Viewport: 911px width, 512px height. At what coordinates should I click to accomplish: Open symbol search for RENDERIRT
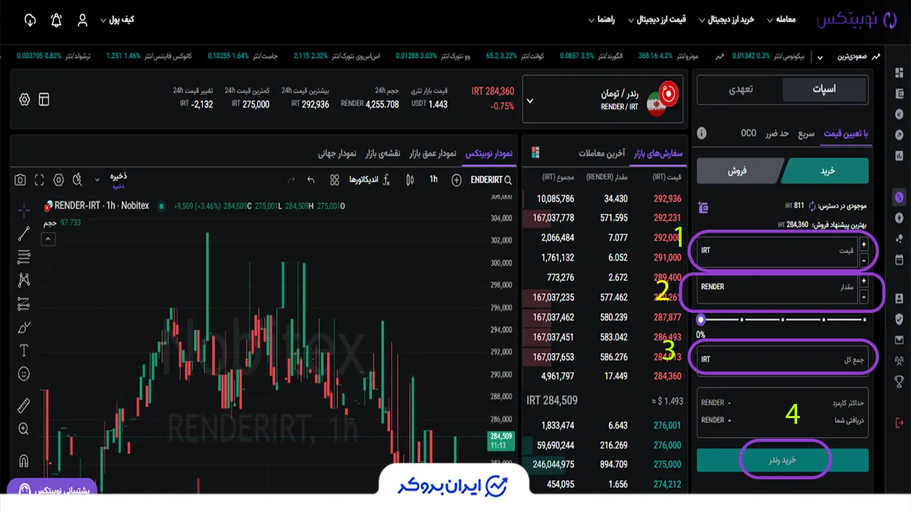click(x=491, y=180)
